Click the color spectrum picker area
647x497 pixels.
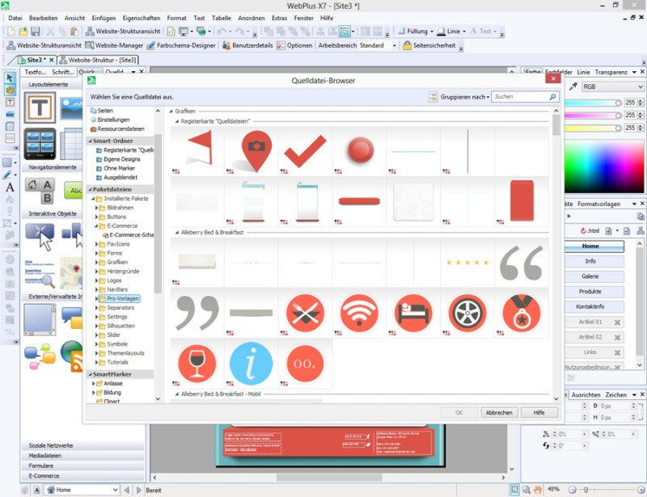(x=604, y=166)
